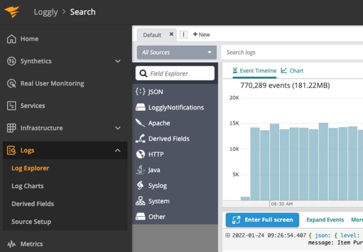Image resolution: width=363 pixels, height=252 pixels.
Task: Expand the first log event row
Action: pyautogui.click(x=228, y=235)
